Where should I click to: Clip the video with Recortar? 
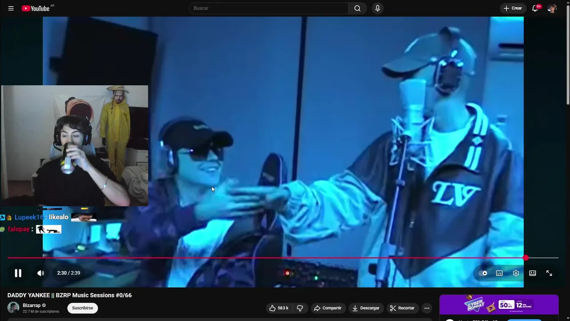(x=402, y=308)
